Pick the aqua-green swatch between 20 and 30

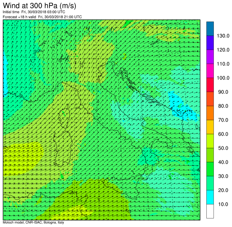point(210,183)
